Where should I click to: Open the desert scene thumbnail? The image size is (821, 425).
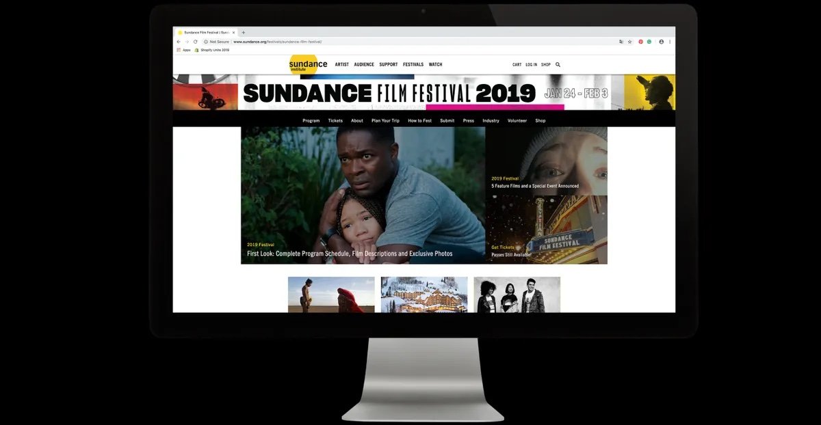[331, 294]
